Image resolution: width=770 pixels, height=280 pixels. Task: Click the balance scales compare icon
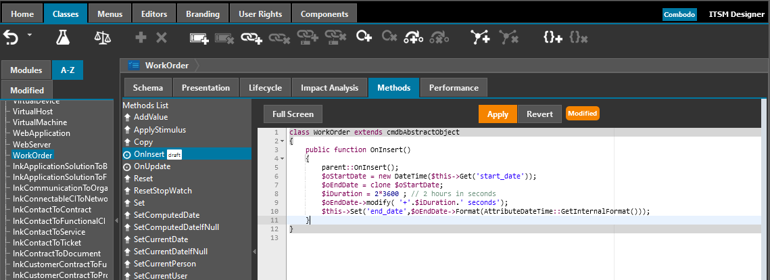(x=102, y=38)
